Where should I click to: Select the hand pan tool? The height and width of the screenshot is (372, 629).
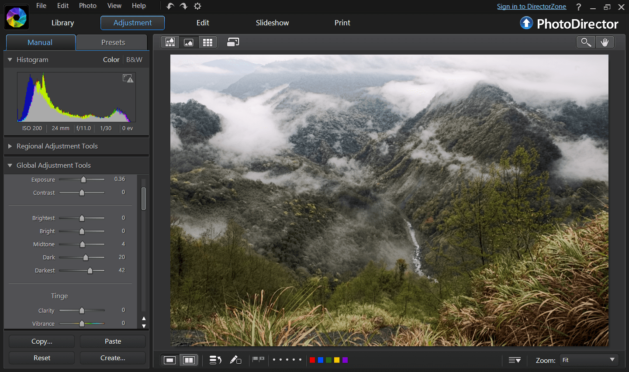pyautogui.click(x=605, y=42)
